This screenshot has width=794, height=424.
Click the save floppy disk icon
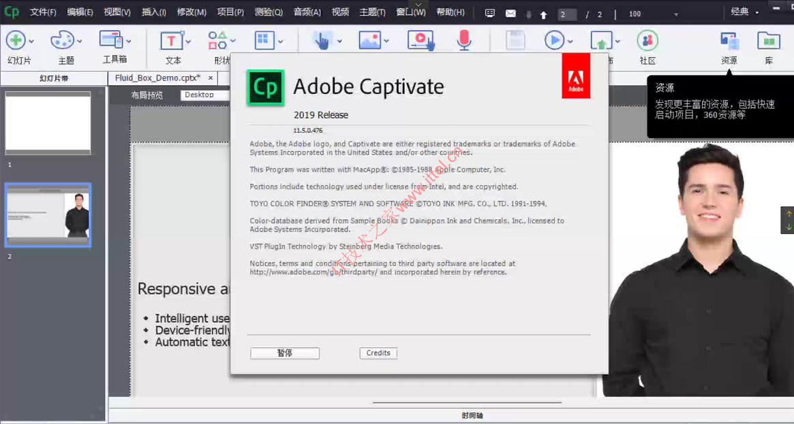coord(515,40)
